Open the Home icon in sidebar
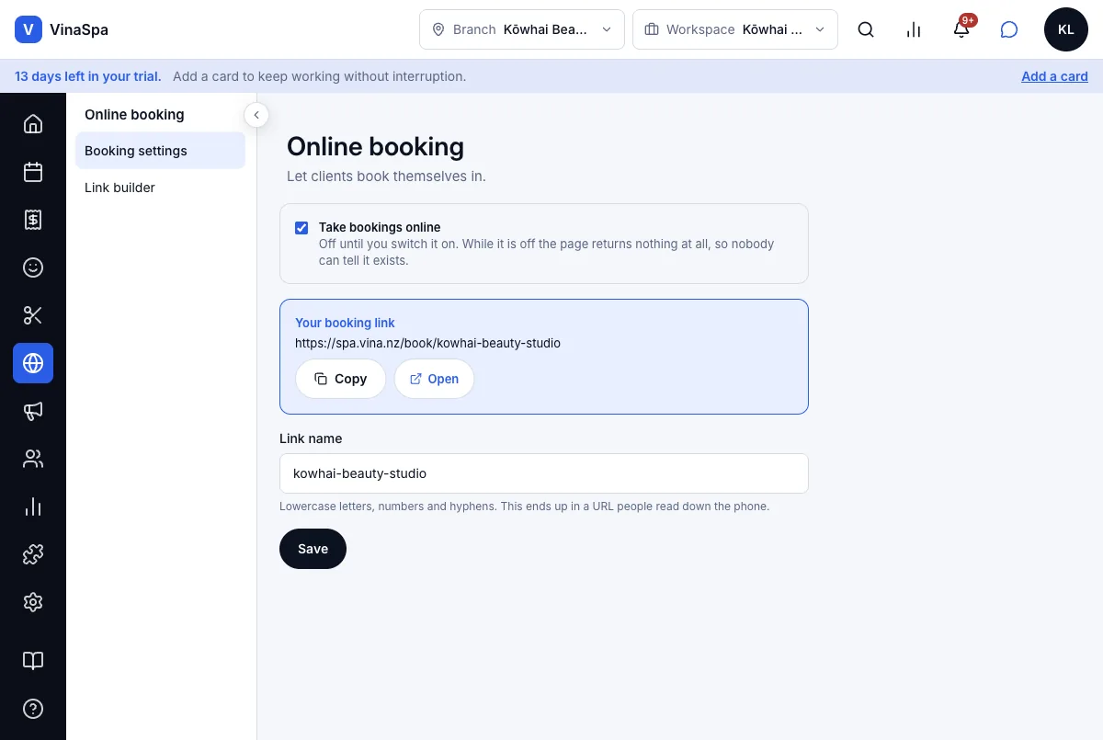 coord(33,124)
